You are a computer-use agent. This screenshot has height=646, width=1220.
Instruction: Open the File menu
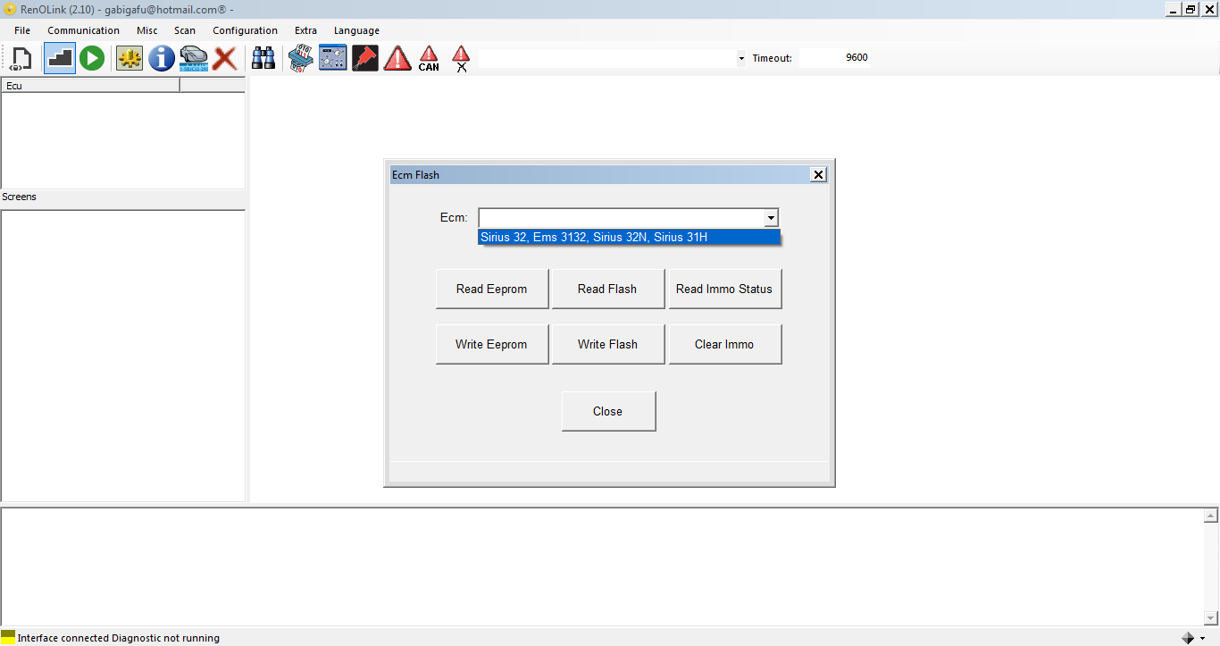tap(22, 30)
